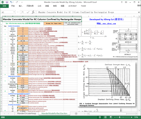
Task: Open the Help question mark icon
Action: (x=122, y=2)
